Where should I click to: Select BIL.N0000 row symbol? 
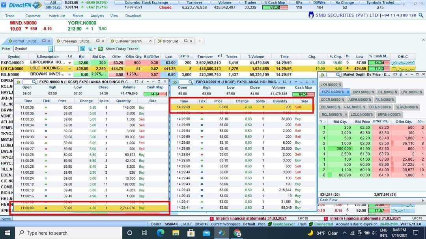coord(10,74)
